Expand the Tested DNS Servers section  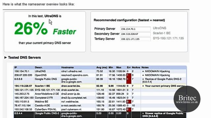6,58
